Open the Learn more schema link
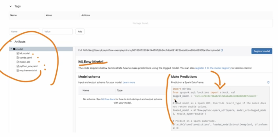278x137 pixels. coord(129,82)
